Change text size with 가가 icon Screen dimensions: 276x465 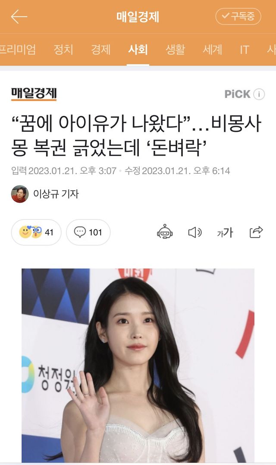tap(225, 232)
